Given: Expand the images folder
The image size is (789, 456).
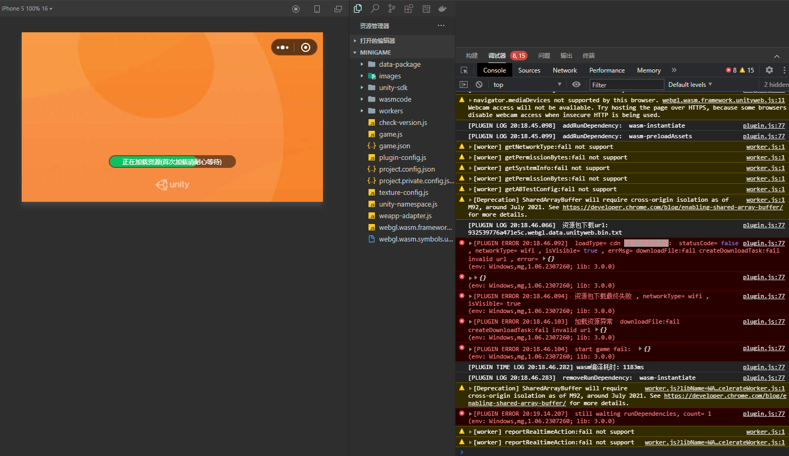Looking at the screenshot, I should coord(402,76).
